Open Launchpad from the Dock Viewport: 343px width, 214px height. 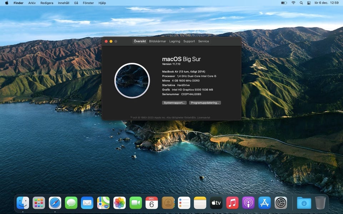point(39,203)
